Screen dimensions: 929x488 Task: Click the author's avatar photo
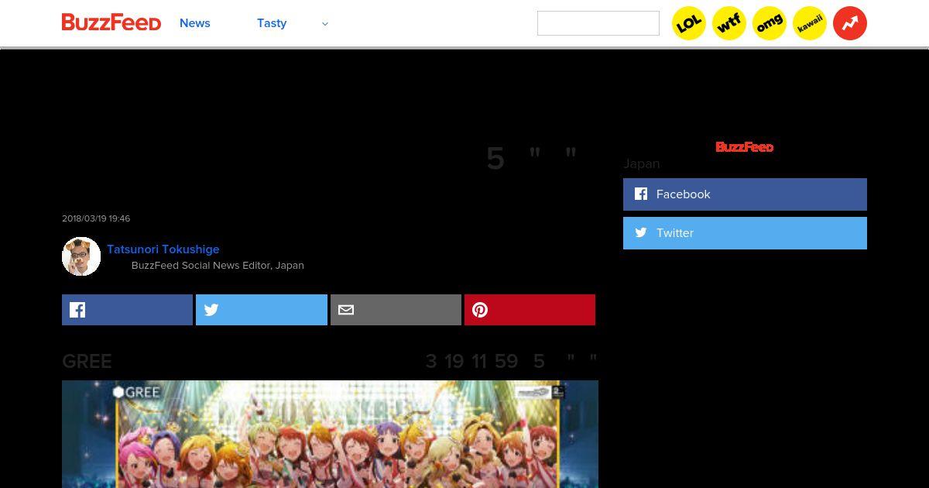click(x=81, y=256)
